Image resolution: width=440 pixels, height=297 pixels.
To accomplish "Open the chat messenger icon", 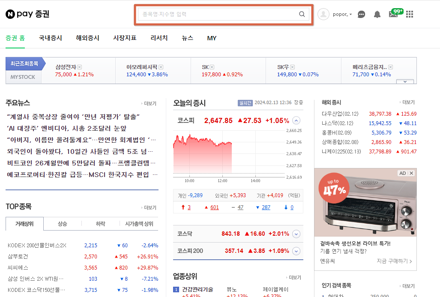I will tap(361, 14).
